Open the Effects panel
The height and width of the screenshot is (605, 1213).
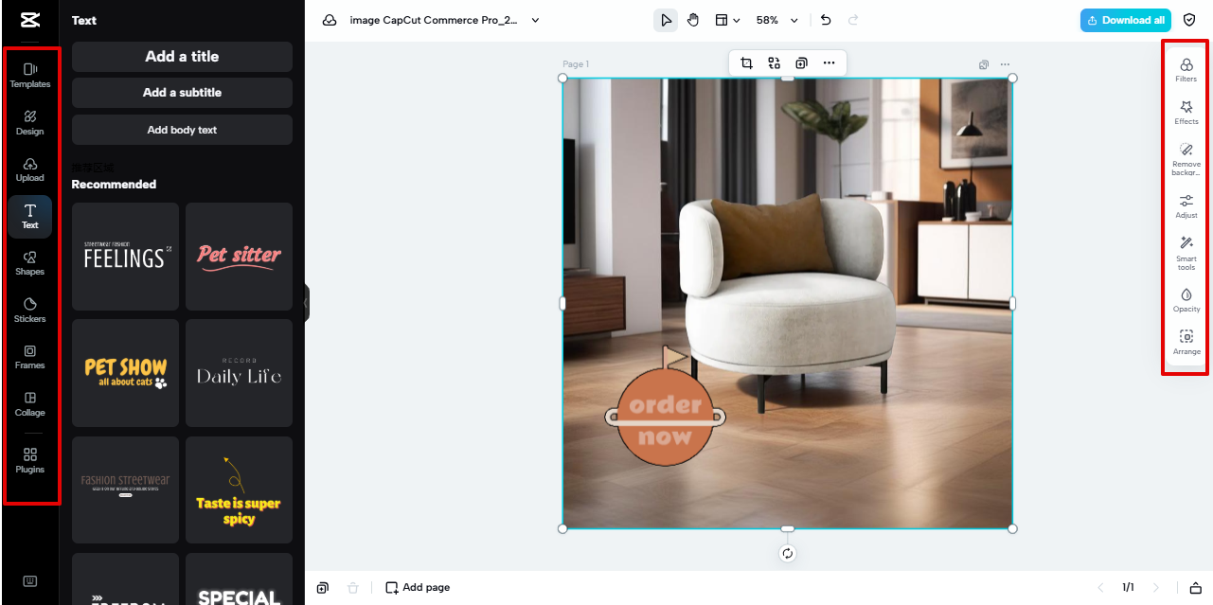[1186, 113]
